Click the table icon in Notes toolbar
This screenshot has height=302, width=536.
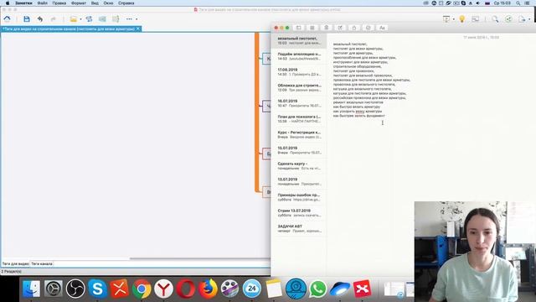pyautogui.click(x=368, y=28)
